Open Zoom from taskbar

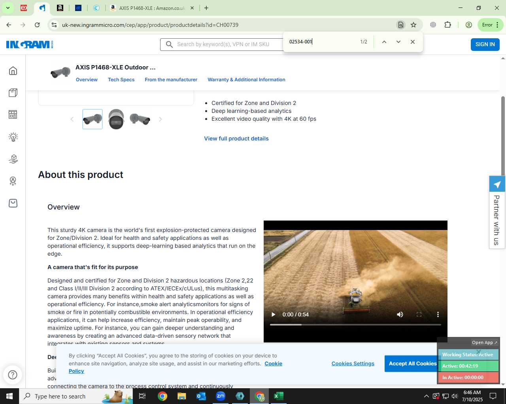[221, 396]
